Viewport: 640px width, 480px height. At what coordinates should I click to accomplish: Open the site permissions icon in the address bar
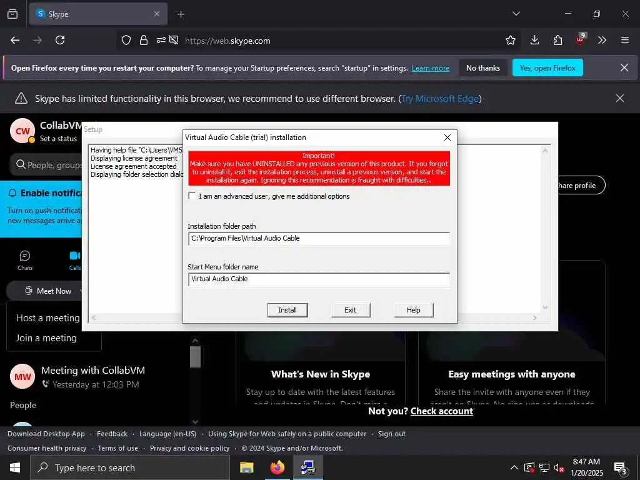(x=161, y=40)
